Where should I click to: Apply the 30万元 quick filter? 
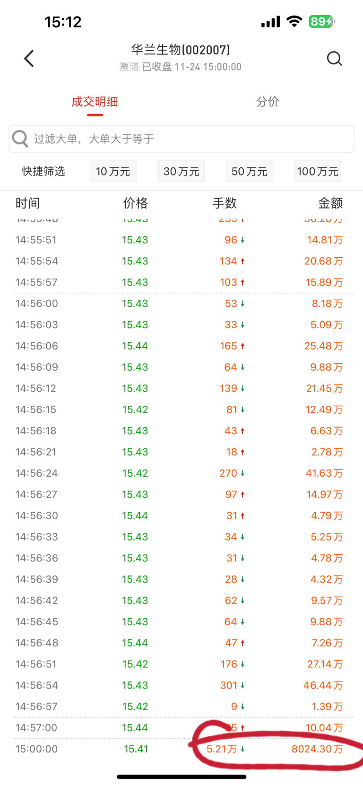181,171
